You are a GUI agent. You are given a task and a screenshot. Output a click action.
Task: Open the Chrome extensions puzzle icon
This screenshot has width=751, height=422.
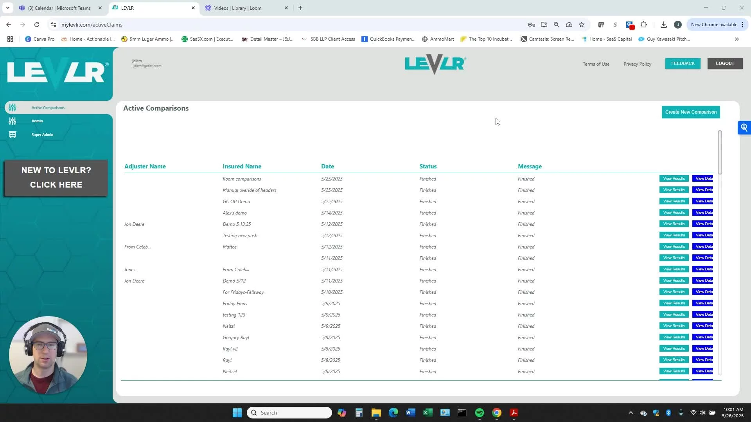643,25
